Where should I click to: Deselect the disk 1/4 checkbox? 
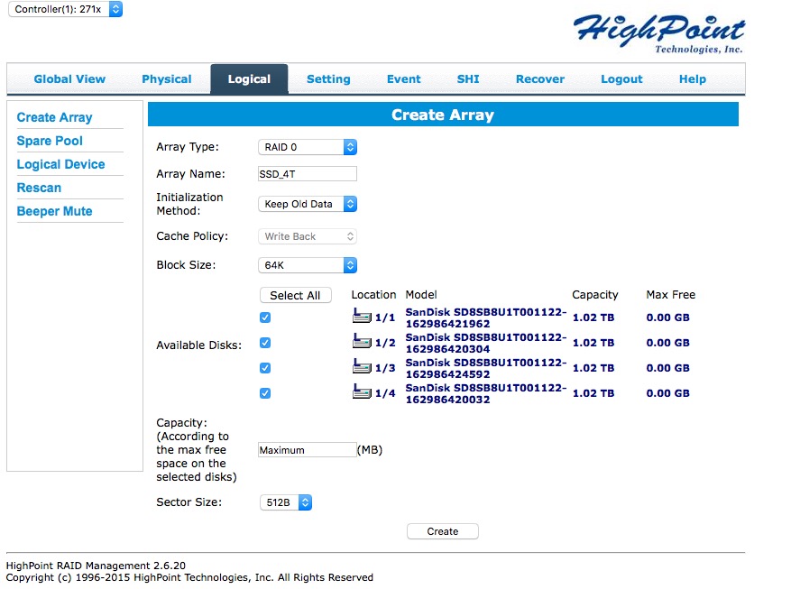(x=265, y=393)
